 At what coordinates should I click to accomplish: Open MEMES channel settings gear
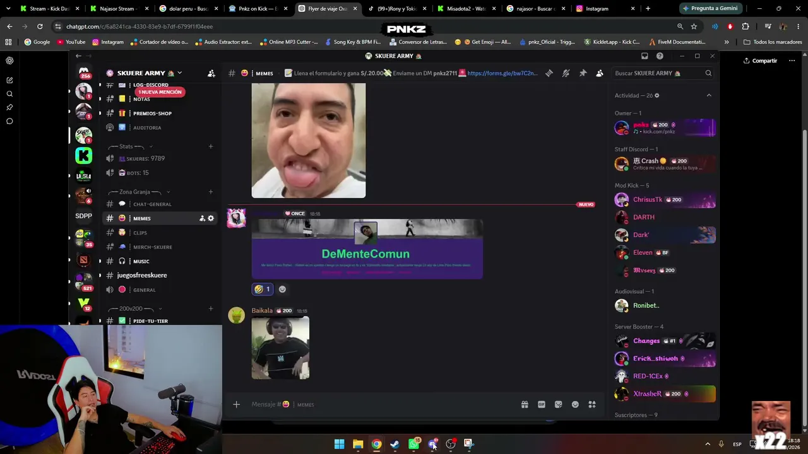pos(211,218)
